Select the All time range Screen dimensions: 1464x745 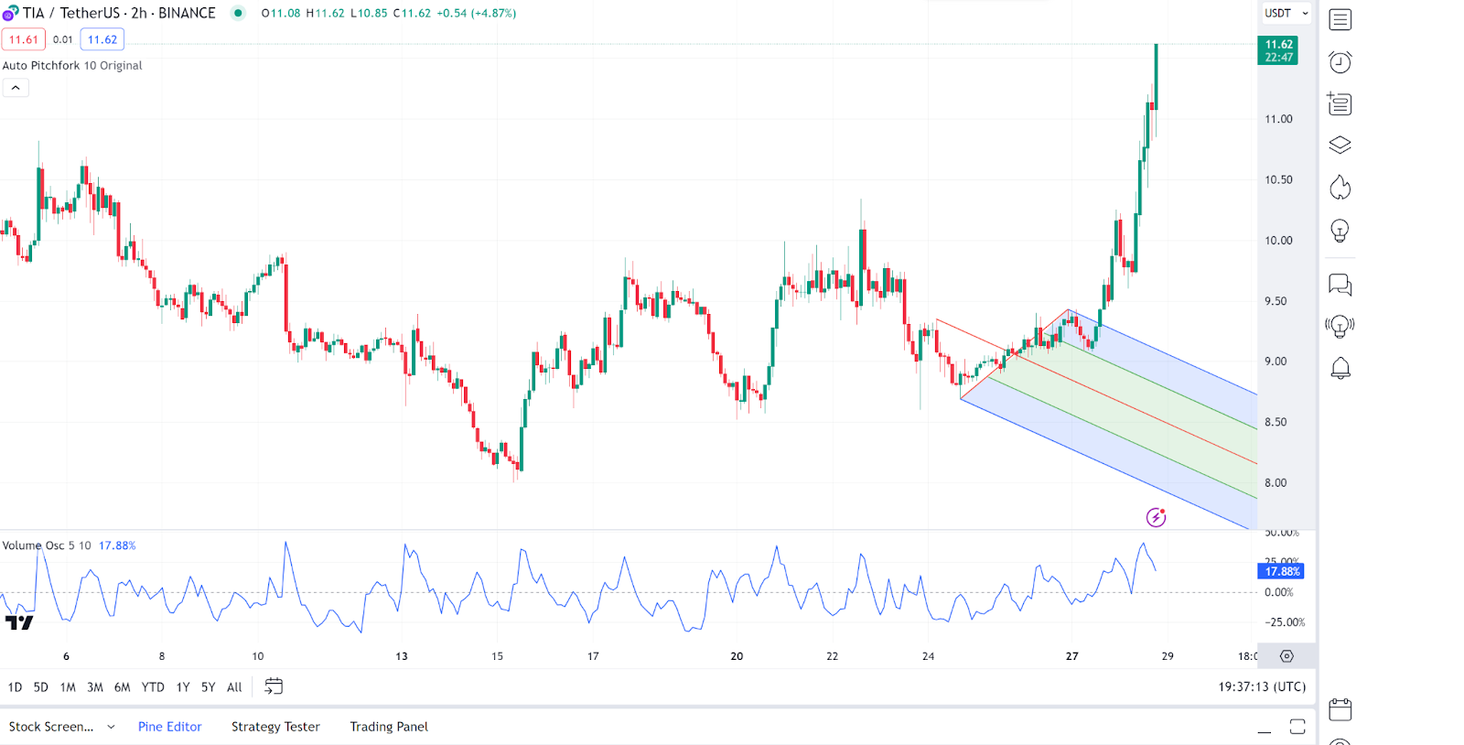234,687
